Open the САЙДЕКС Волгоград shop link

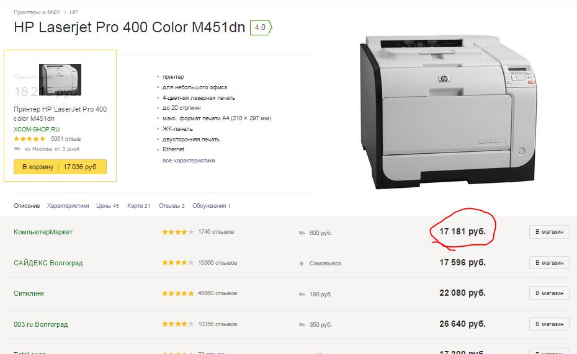click(x=48, y=263)
